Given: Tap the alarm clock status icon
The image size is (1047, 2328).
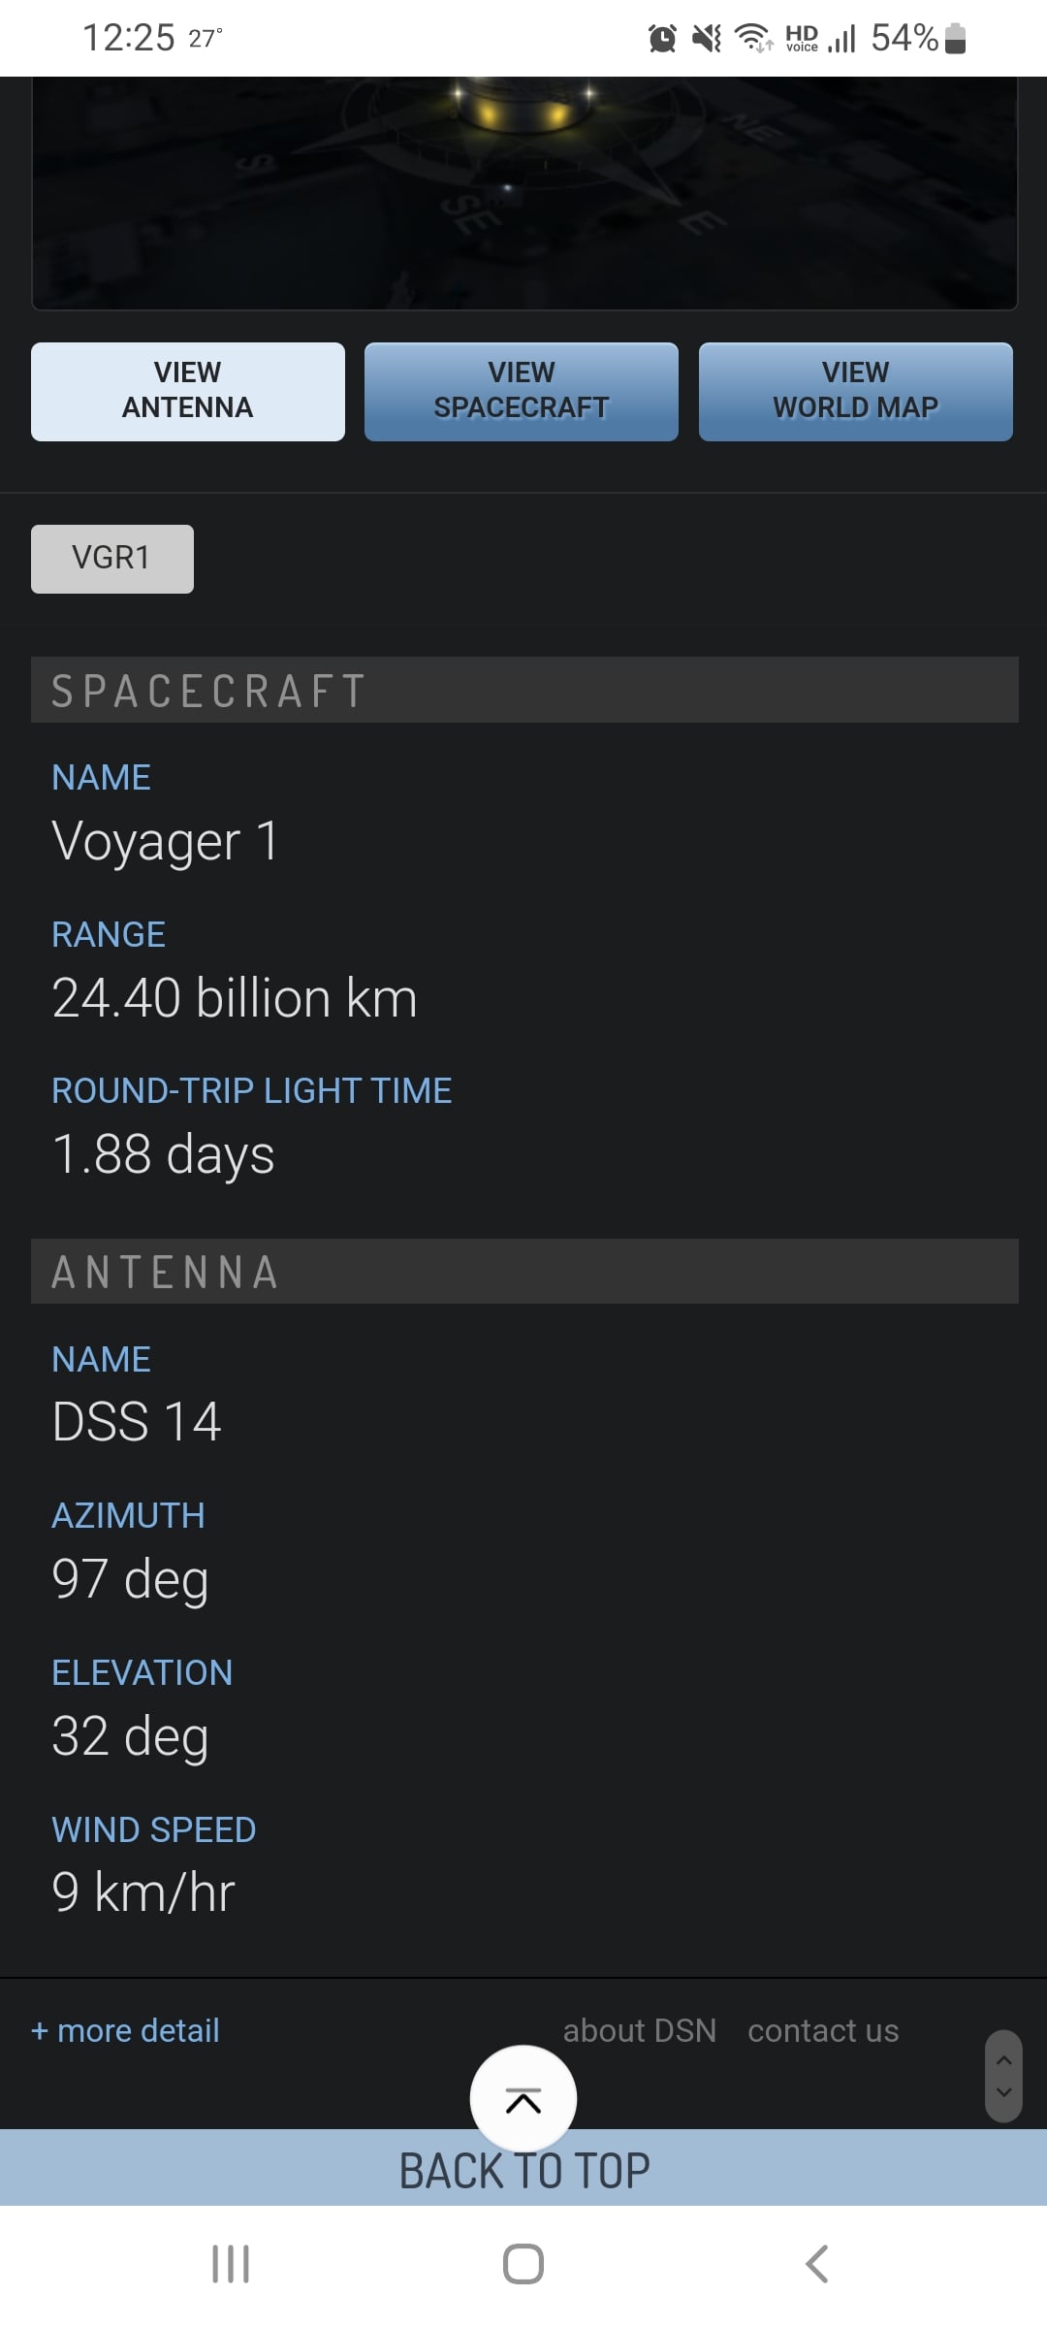Looking at the screenshot, I should point(662,39).
